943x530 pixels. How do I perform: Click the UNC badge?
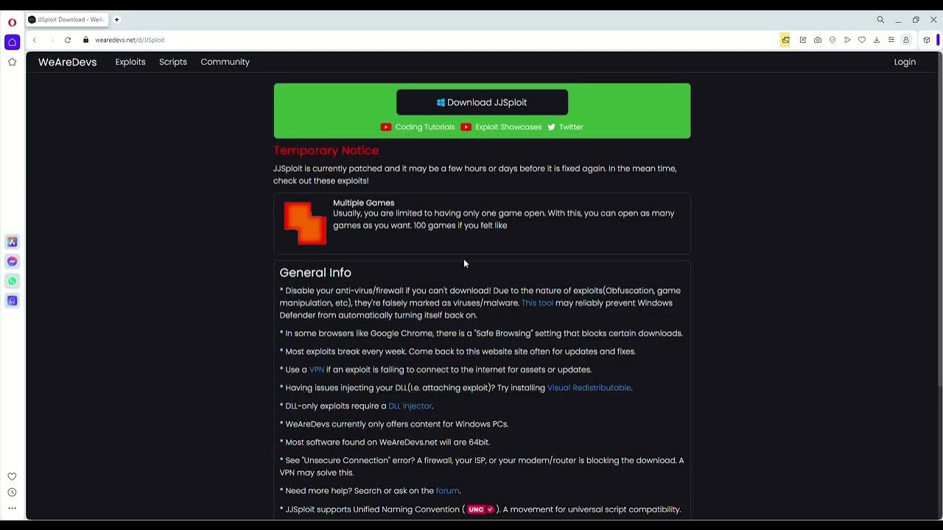(480, 509)
